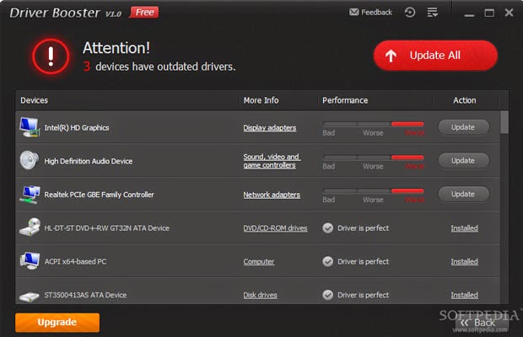Select the High Definition Audio Device name

[x=89, y=161]
